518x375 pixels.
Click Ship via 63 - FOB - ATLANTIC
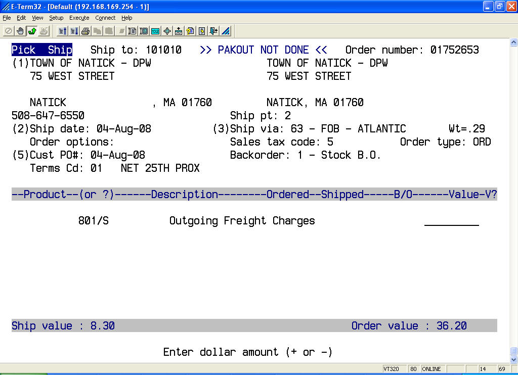coord(318,129)
